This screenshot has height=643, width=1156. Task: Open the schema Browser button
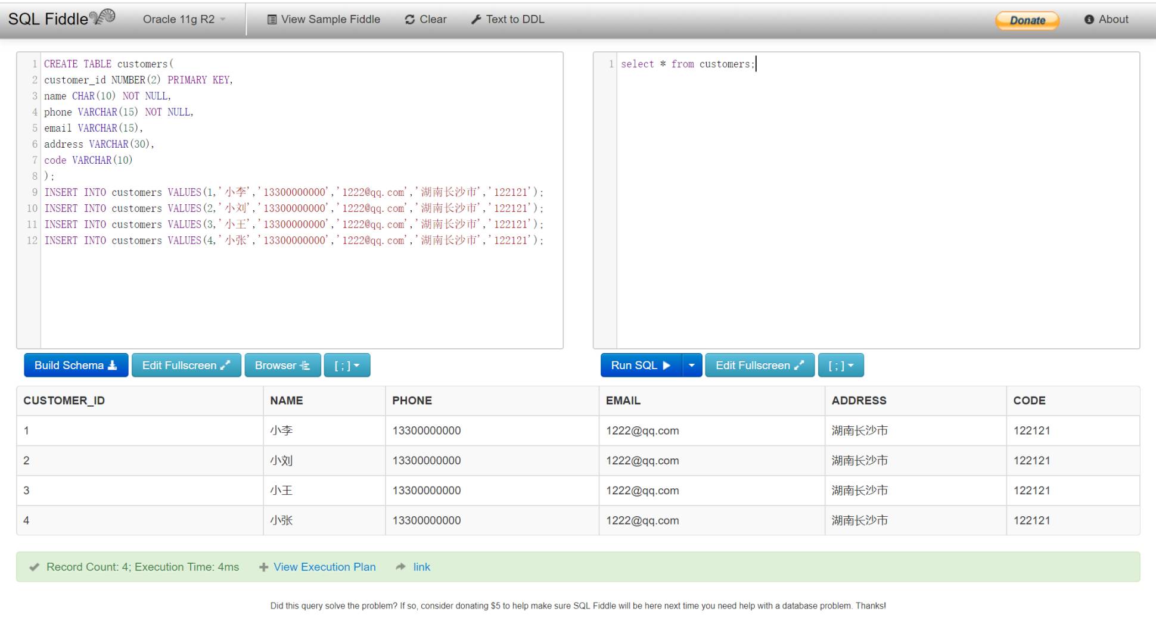coord(282,365)
